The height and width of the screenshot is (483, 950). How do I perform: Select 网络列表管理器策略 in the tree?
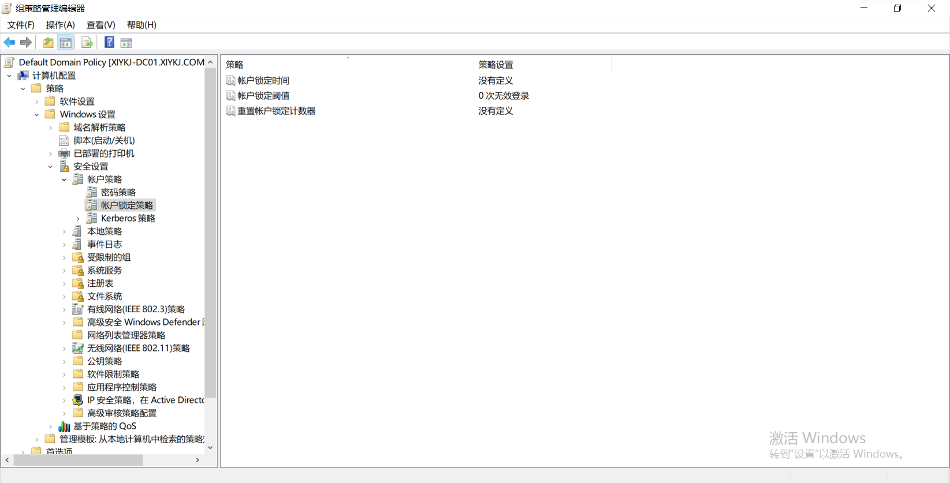tap(126, 335)
